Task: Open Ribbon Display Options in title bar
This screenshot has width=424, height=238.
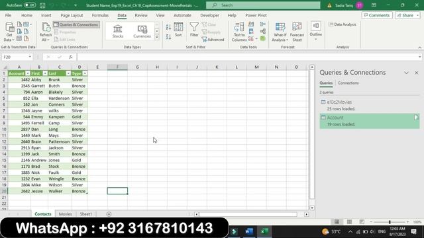Action: [x=374, y=5]
